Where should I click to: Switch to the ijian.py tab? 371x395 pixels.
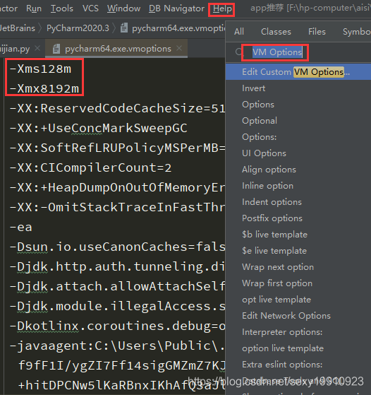[15, 48]
